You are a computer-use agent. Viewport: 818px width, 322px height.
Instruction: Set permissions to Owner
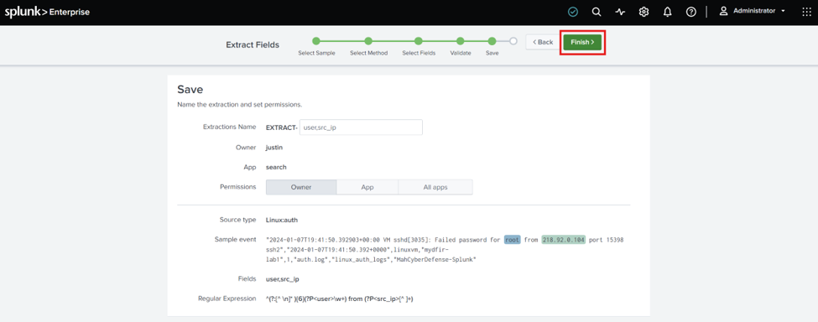[301, 187]
